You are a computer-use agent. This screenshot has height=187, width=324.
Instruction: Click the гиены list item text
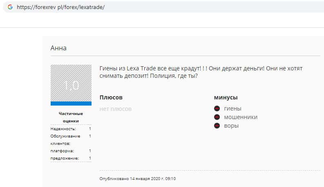tap(232, 108)
